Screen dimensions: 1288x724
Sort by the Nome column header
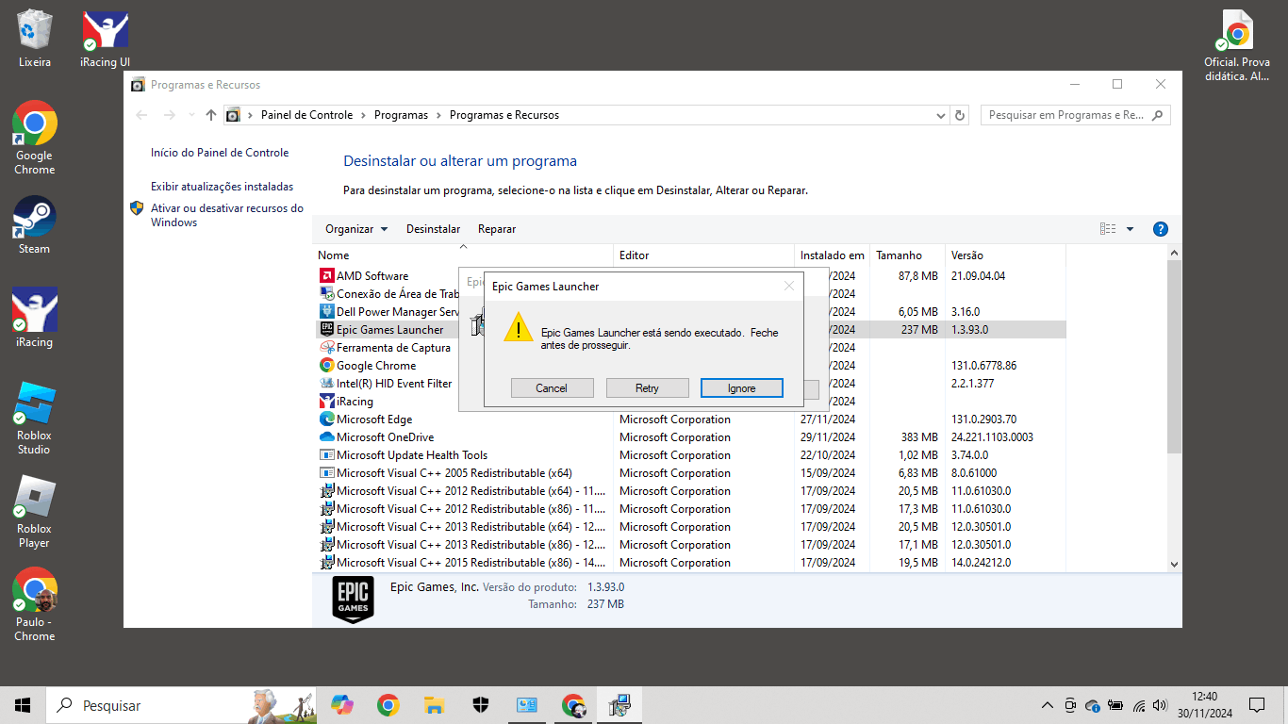coord(463,255)
